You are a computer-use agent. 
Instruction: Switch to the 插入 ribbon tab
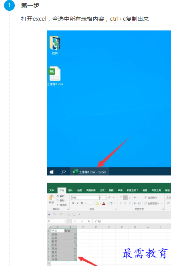click(70, 190)
